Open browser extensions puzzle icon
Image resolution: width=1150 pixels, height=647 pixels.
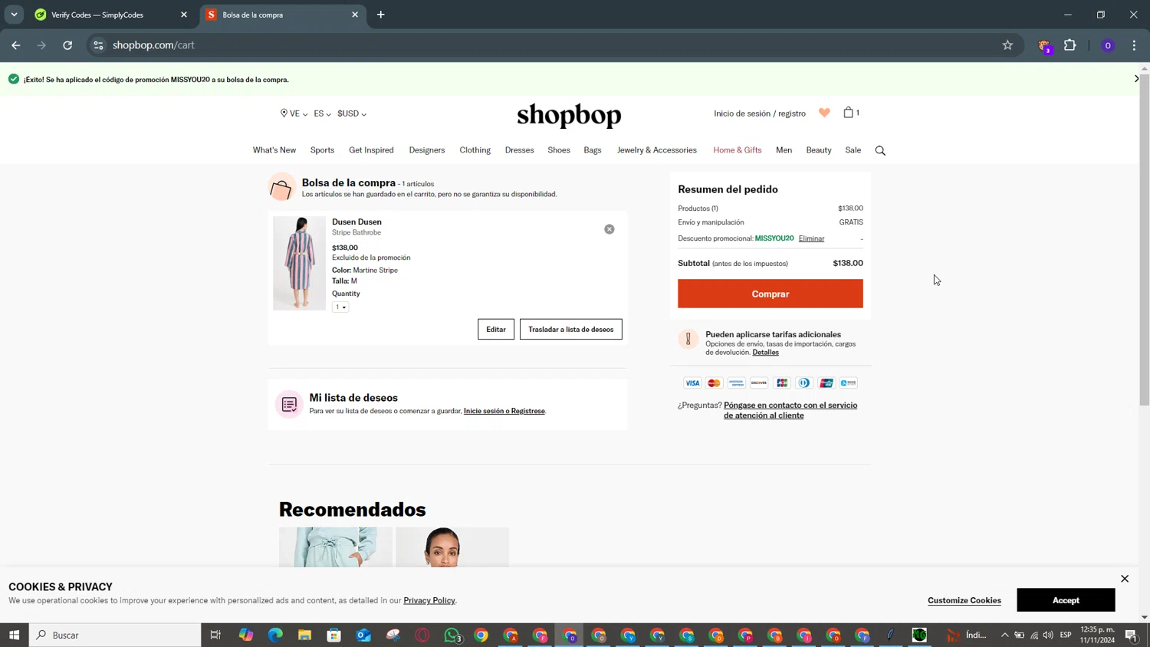click(x=1070, y=45)
